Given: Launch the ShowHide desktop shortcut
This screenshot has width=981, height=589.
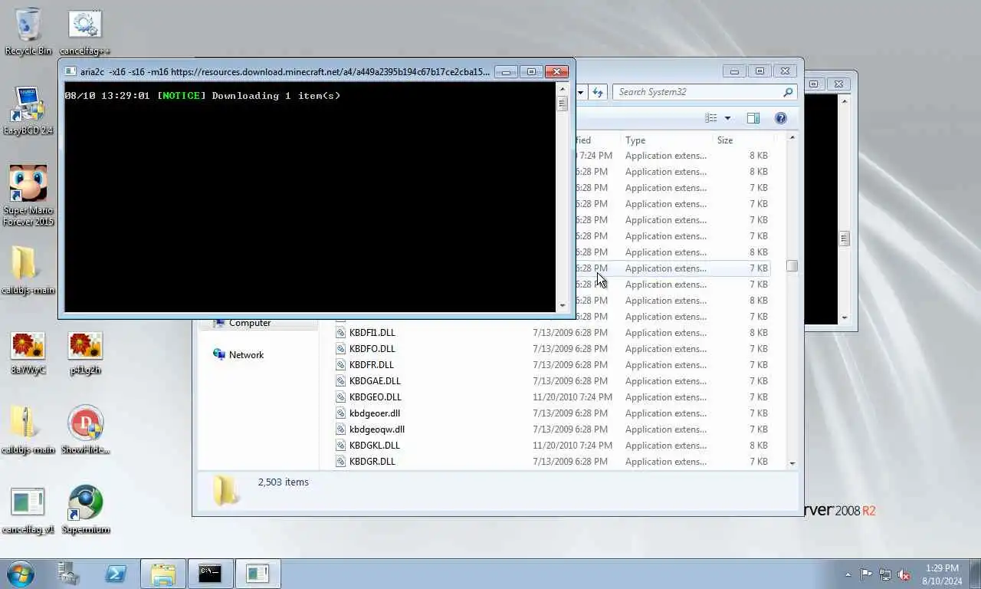Looking at the screenshot, I should coord(85,429).
